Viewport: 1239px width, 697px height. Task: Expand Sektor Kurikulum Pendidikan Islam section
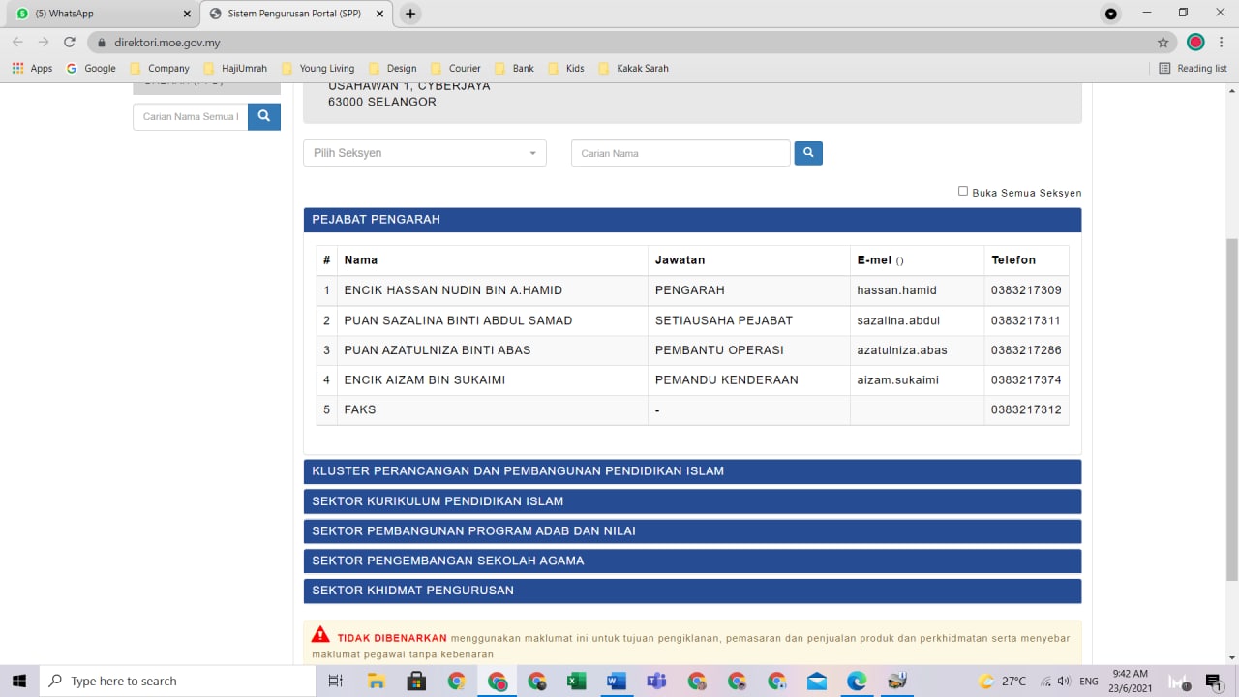[x=692, y=501]
